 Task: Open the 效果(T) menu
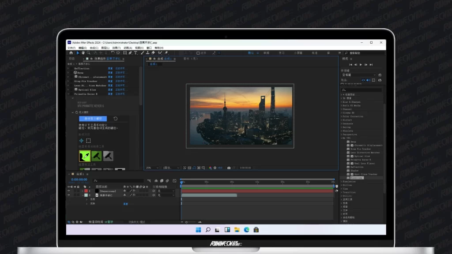117,48
